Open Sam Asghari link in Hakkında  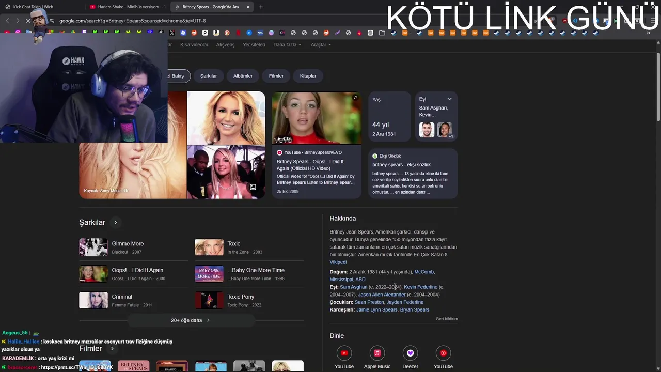coord(354,287)
